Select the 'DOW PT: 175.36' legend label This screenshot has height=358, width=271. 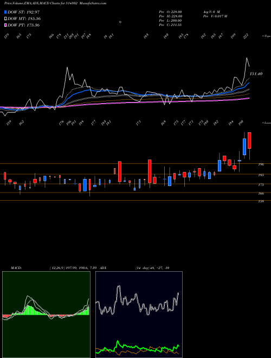(x=24, y=25)
